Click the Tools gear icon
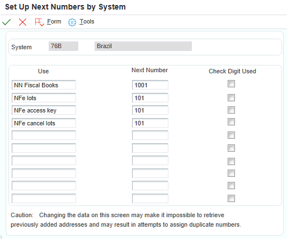The image size is (287, 239). [72, 22]
